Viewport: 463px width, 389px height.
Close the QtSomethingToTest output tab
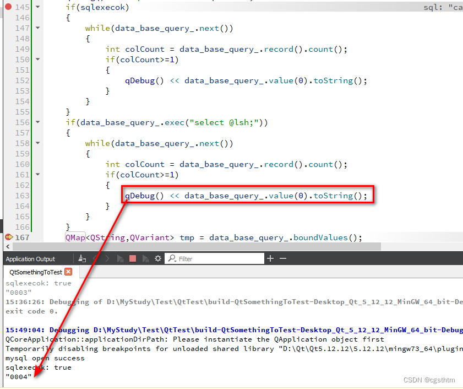pos(68,272)
